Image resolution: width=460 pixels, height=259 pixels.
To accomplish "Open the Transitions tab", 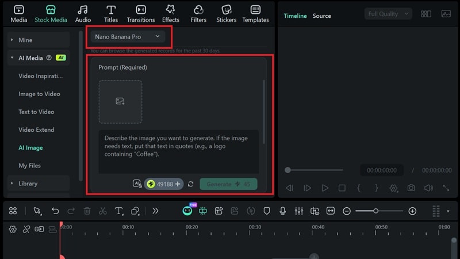I will [x=141, y=14].
